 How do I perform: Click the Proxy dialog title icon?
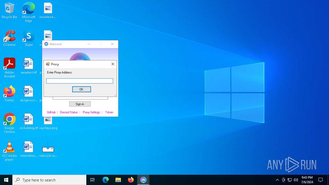[x=48, y=64]
